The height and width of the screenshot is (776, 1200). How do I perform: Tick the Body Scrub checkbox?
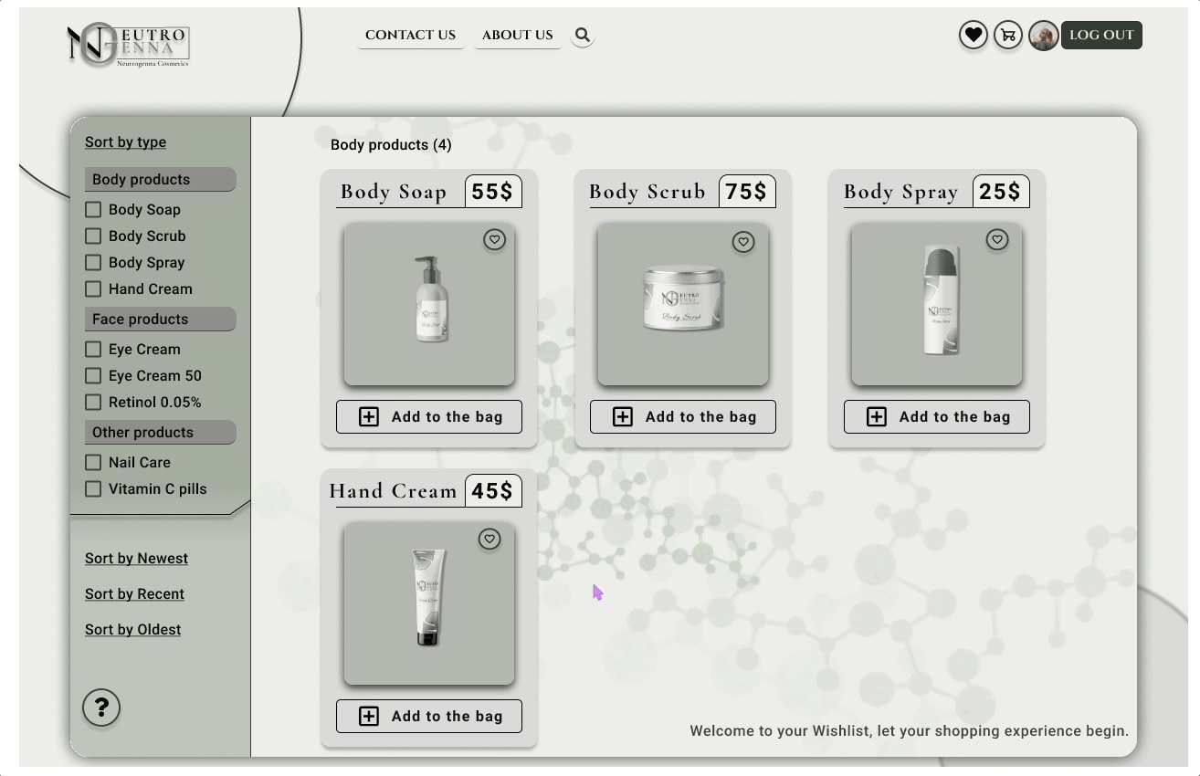[93, 236]
